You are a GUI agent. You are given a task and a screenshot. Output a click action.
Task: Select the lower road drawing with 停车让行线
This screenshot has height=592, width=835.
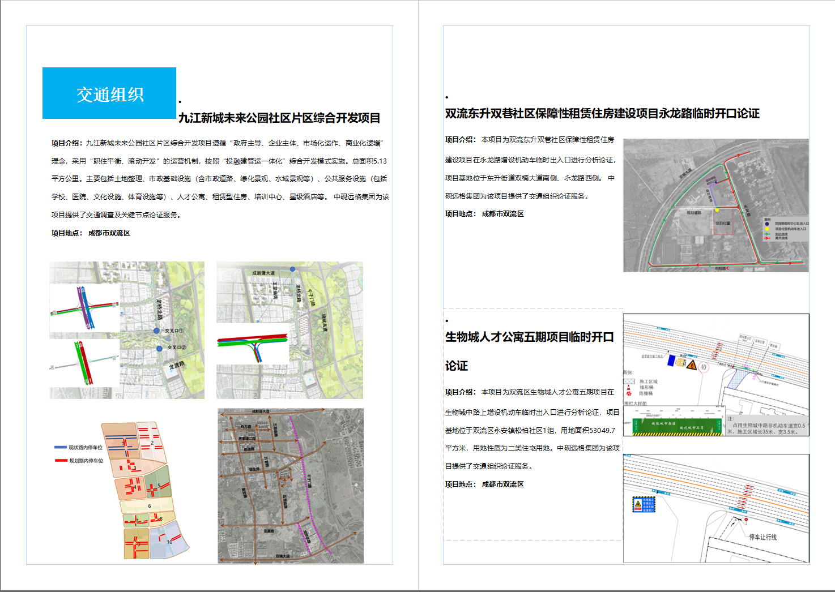click(x=716, y=508)
